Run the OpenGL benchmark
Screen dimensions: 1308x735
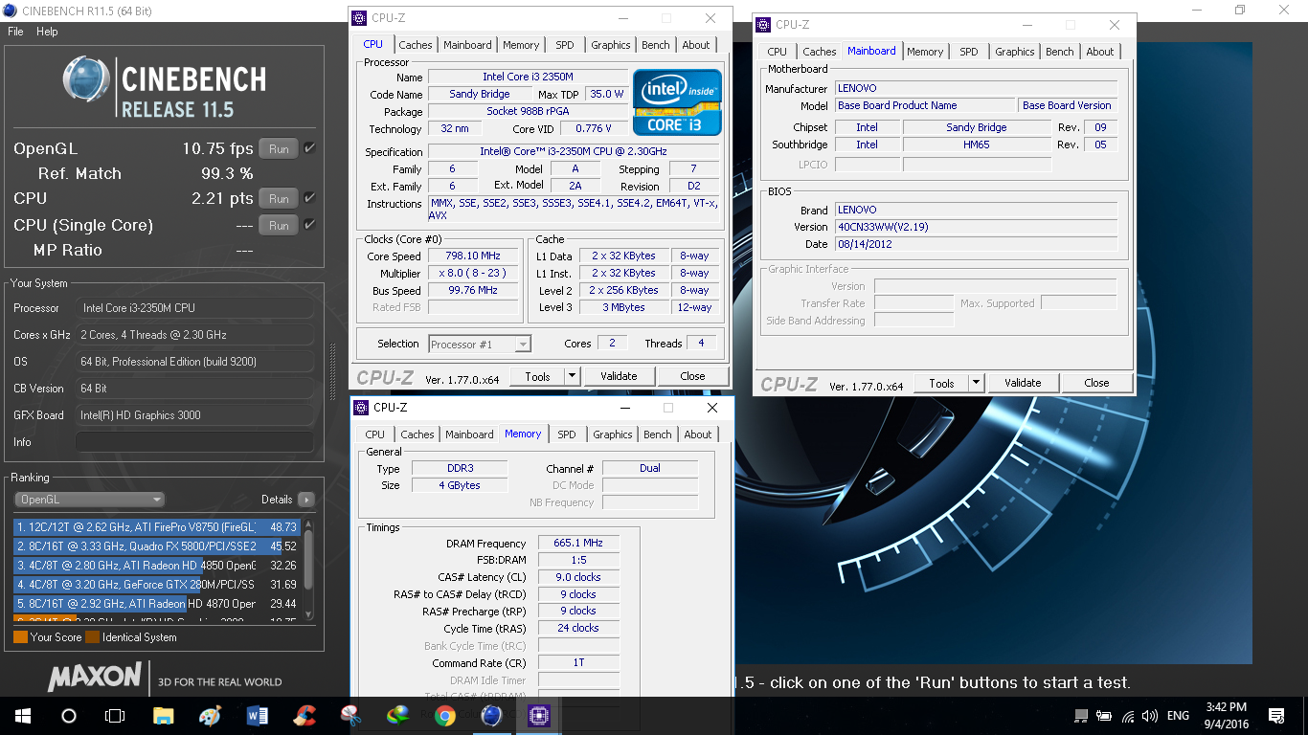click(x=279, y=148)
